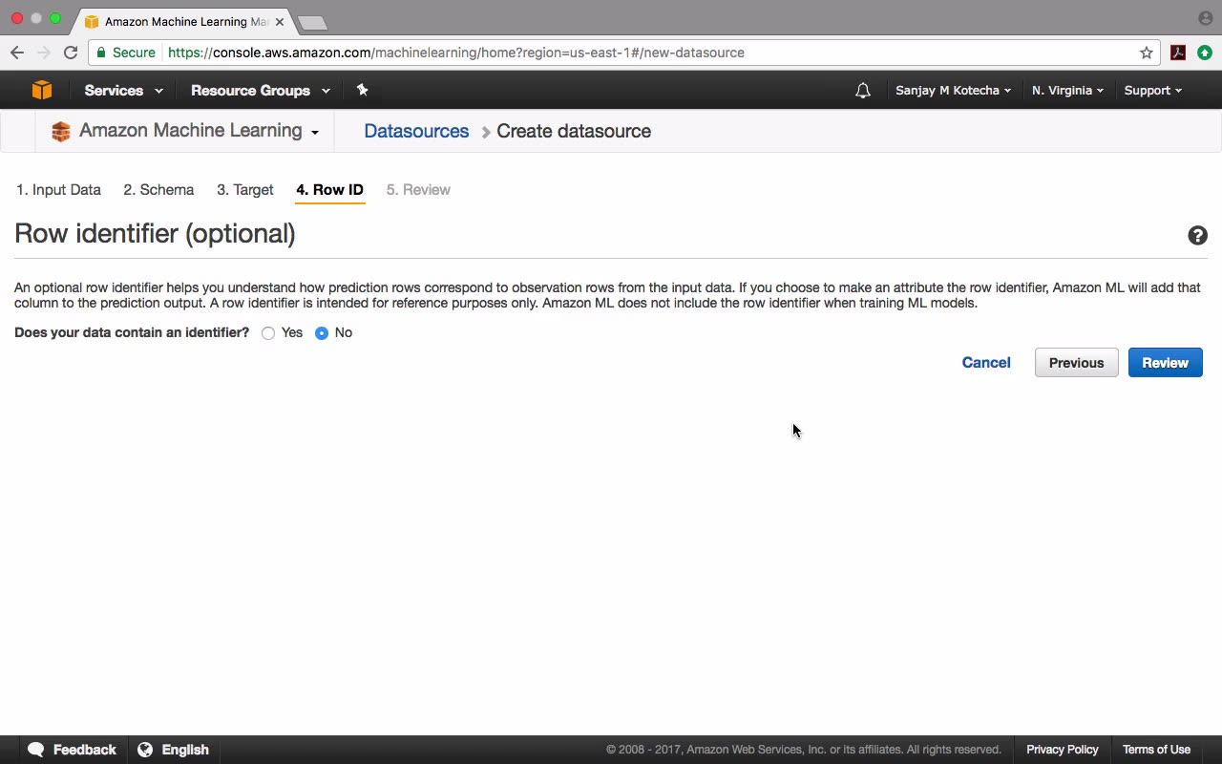Click the AWS cube logo icon
Image resolution: width=1222 pixels, height=764 pixels.
click(42, 90)
